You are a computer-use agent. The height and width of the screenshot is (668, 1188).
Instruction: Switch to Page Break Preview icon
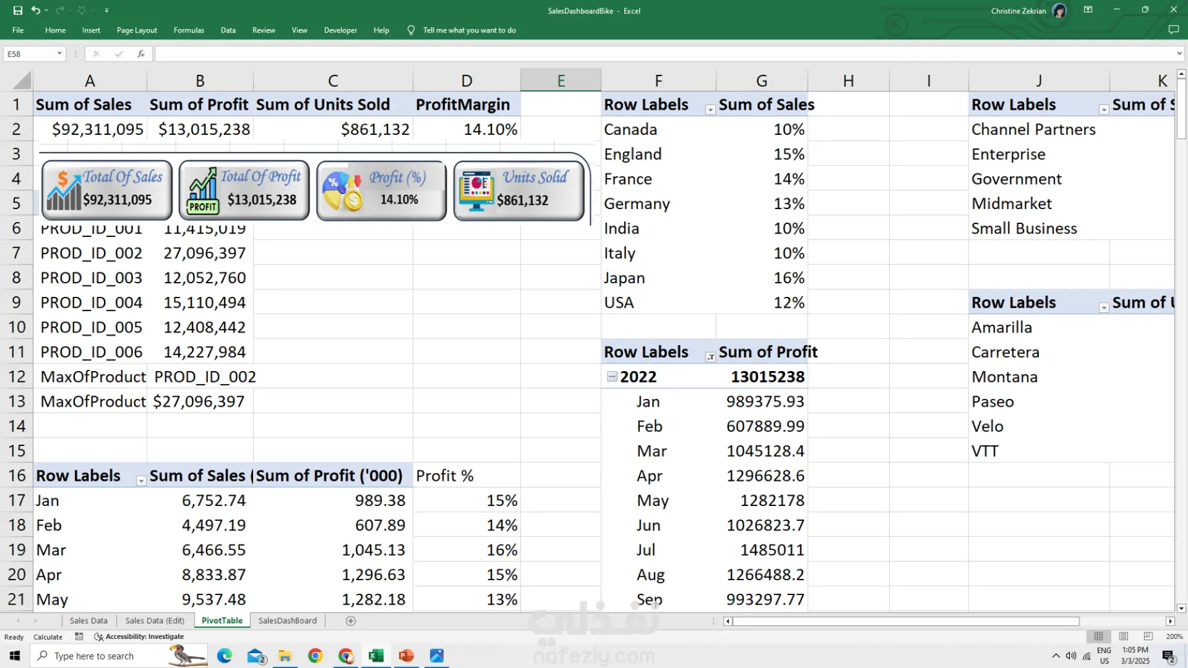coord(1148,636)
